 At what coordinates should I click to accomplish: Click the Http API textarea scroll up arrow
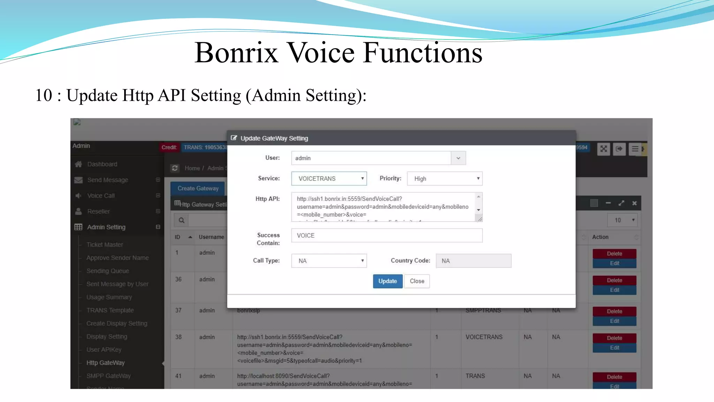pyautogui.click(x=479, y=197)
